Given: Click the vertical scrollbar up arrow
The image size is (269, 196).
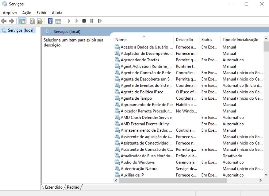Looking at the screenshot, I should (266, 39).
